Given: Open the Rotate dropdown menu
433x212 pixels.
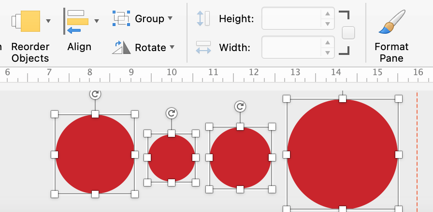Looking at the screenshot, I should 172,47.
